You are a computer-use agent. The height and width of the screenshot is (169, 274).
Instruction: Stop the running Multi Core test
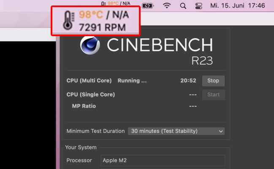coord(213,81)
